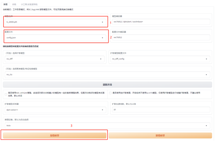Expand the diffusion model dropdown showing no_diff
Image resolution: width=215 pixels, height=141 pixels.
pos(55,59)
